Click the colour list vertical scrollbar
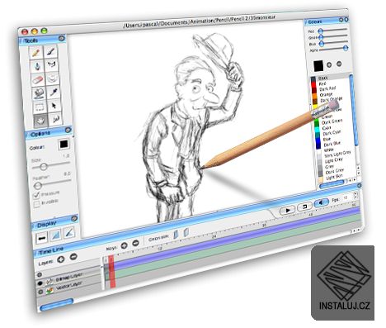 tap(354, 110)
